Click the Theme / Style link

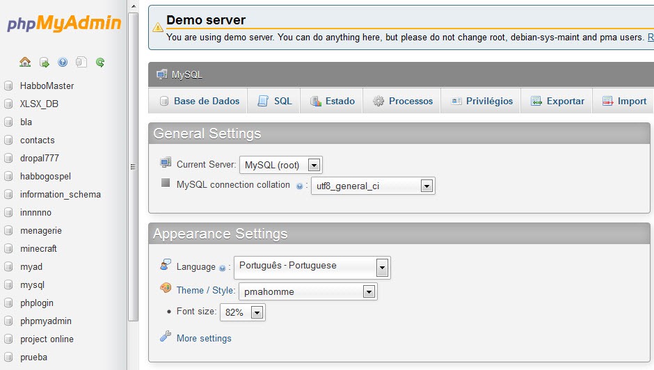coord(205,290)
